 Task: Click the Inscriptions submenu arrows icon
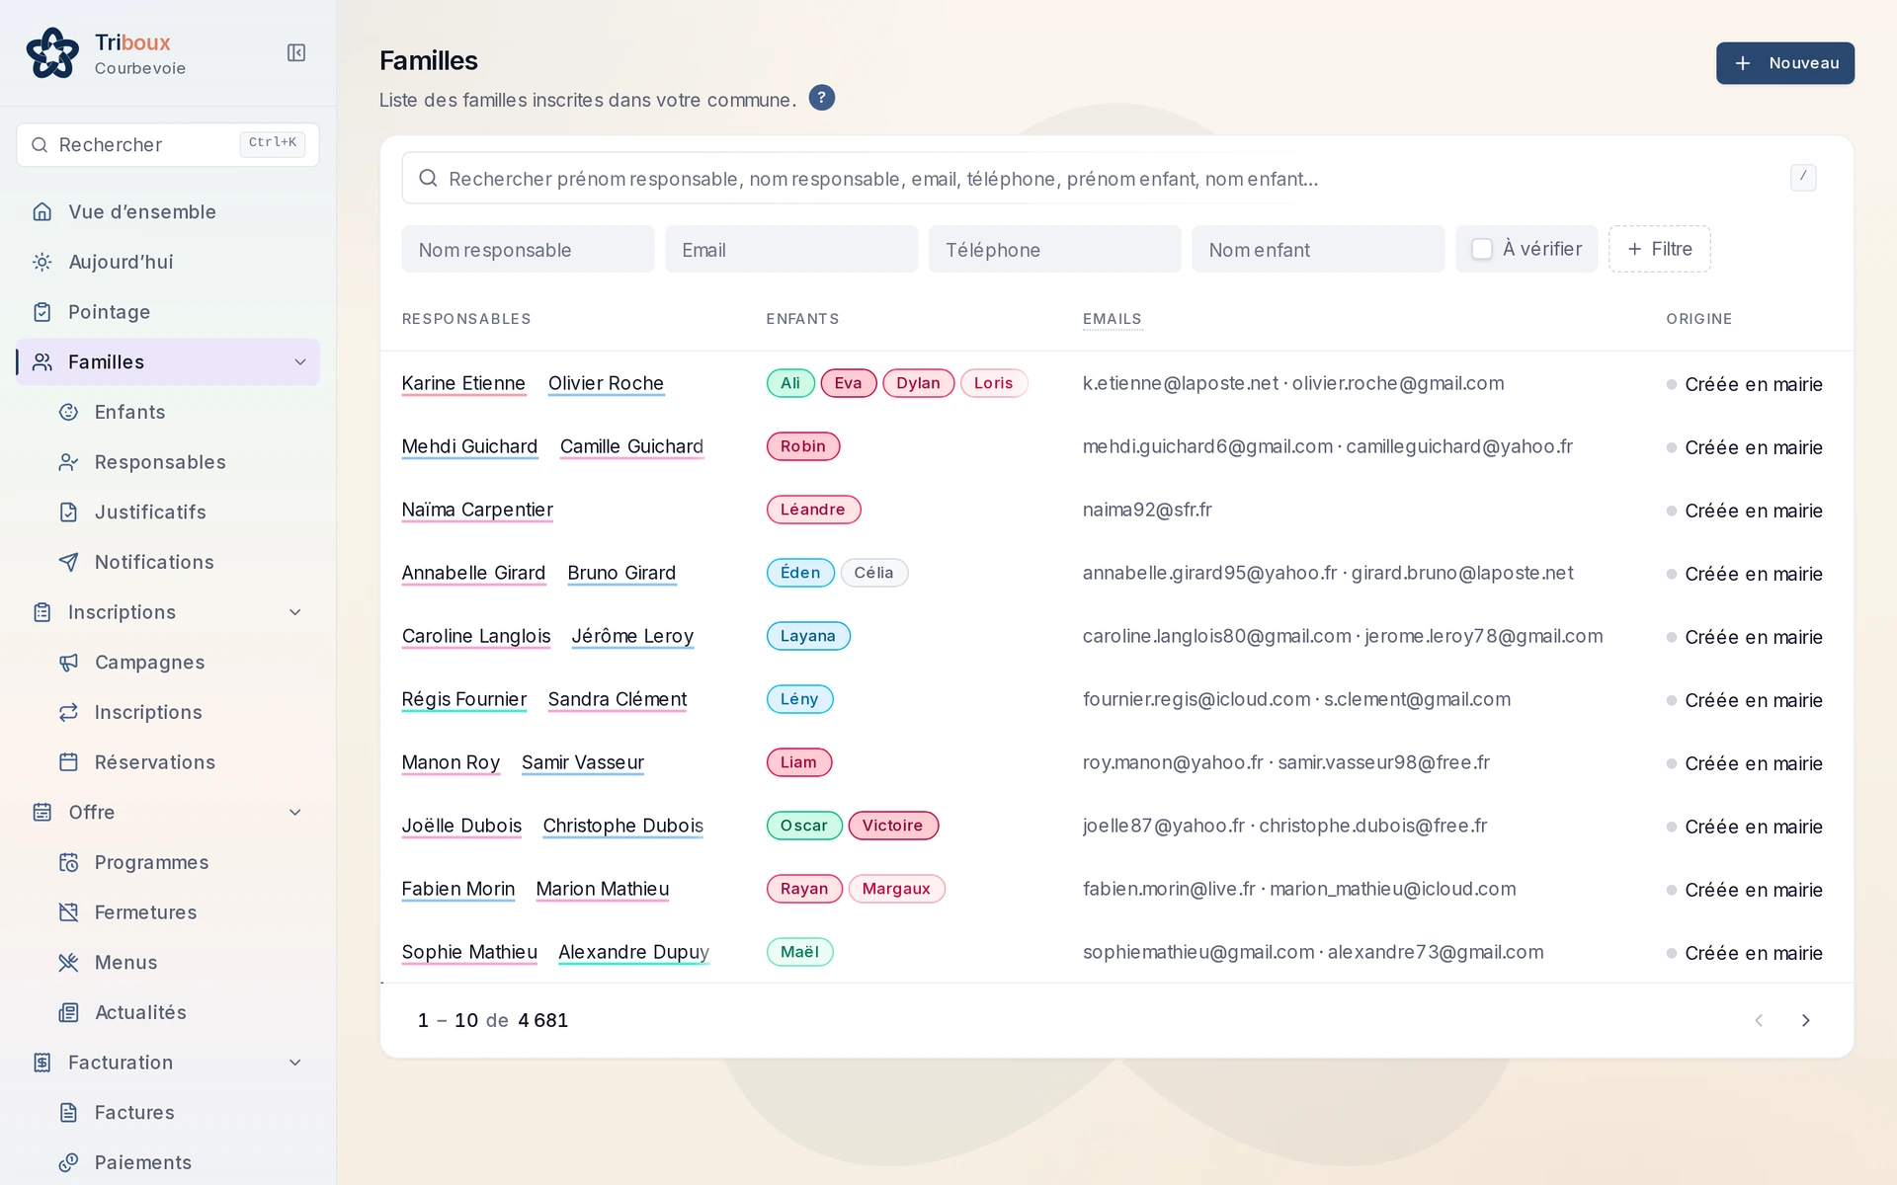68,712
